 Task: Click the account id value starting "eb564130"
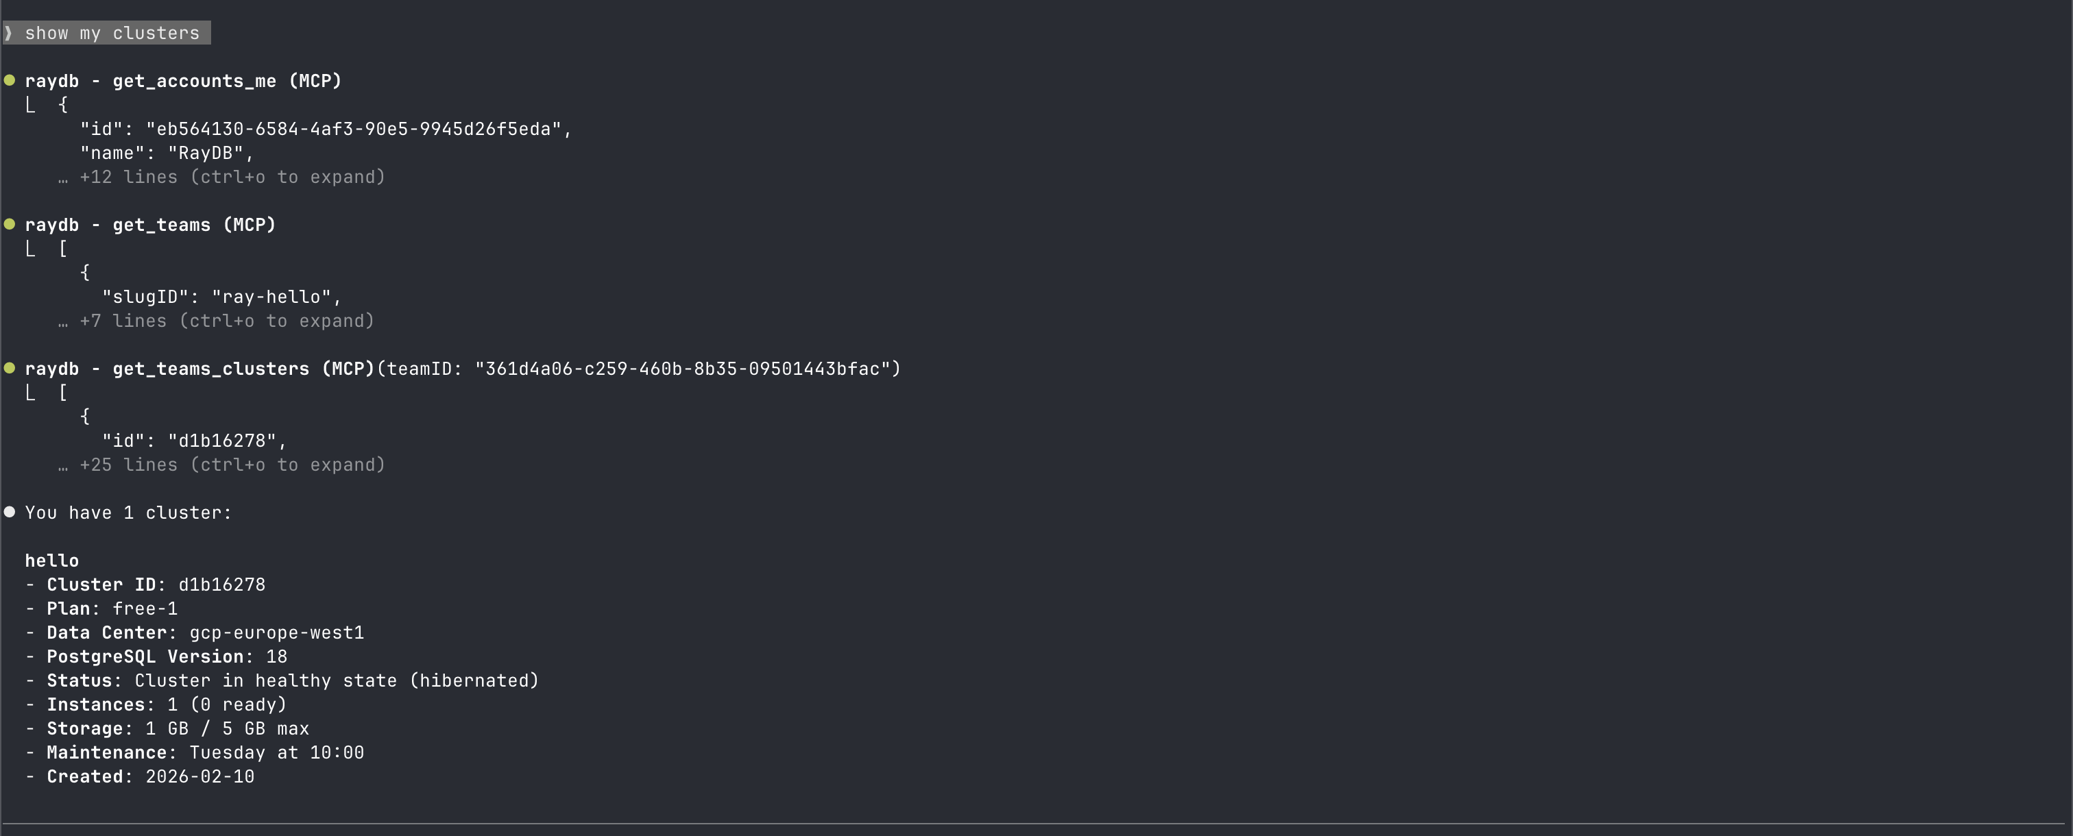(x=353, y=130)
